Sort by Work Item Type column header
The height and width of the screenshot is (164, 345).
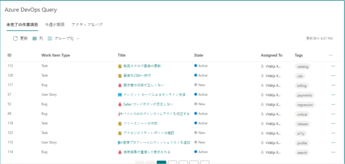click(x=56, y=55)
